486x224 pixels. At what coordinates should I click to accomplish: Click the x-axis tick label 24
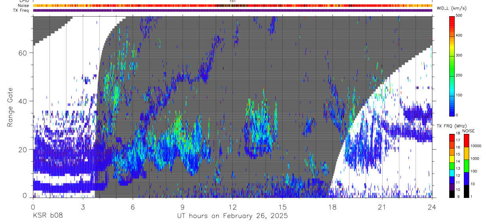pos(432,207)
